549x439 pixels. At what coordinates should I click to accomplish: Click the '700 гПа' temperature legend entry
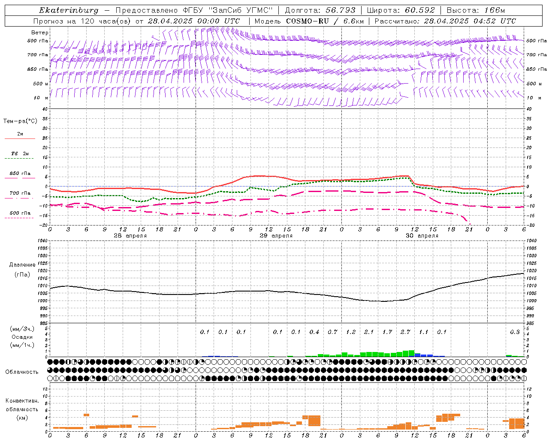(x=20, y=193)
